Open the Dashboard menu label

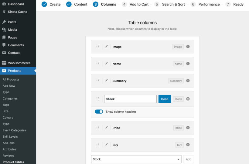point(16,4)
